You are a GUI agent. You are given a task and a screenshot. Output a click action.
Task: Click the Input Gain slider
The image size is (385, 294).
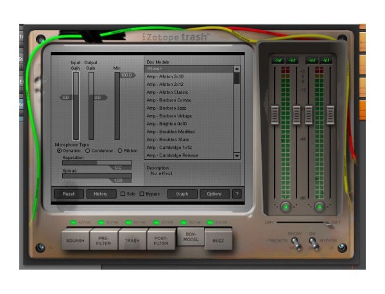pos(76,106)
